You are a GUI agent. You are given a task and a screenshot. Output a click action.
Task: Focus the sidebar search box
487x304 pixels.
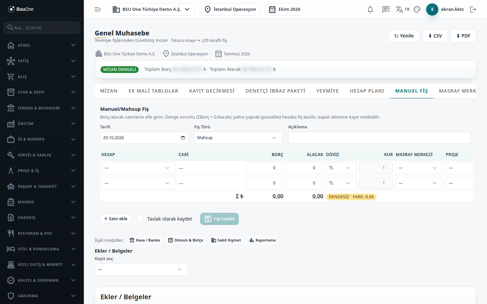coord(42,28)
